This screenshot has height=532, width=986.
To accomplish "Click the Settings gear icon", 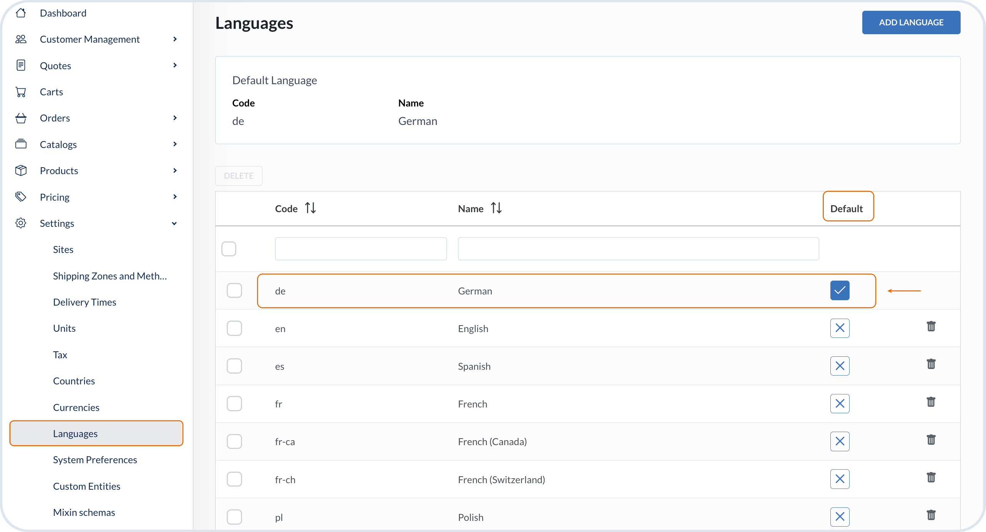I will [x=21, y=223].
